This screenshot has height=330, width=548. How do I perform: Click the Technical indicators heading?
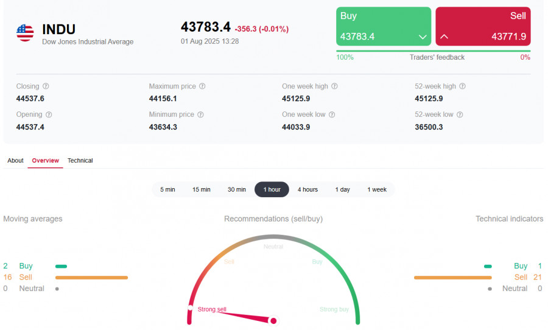(x=509, y=219)
